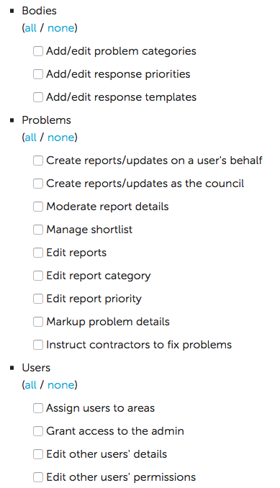Enable Grant access to the admin
The height and width of the screenshot is (488, 280).
tap(38, 431)
